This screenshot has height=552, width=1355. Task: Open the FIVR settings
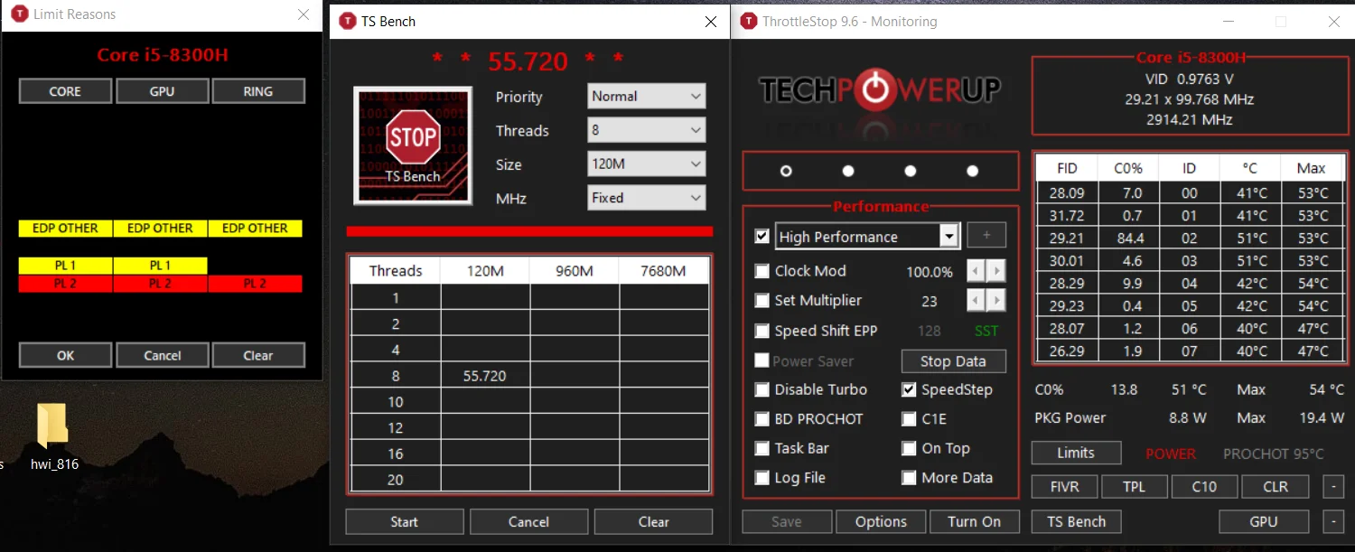tap(1065, 486)
